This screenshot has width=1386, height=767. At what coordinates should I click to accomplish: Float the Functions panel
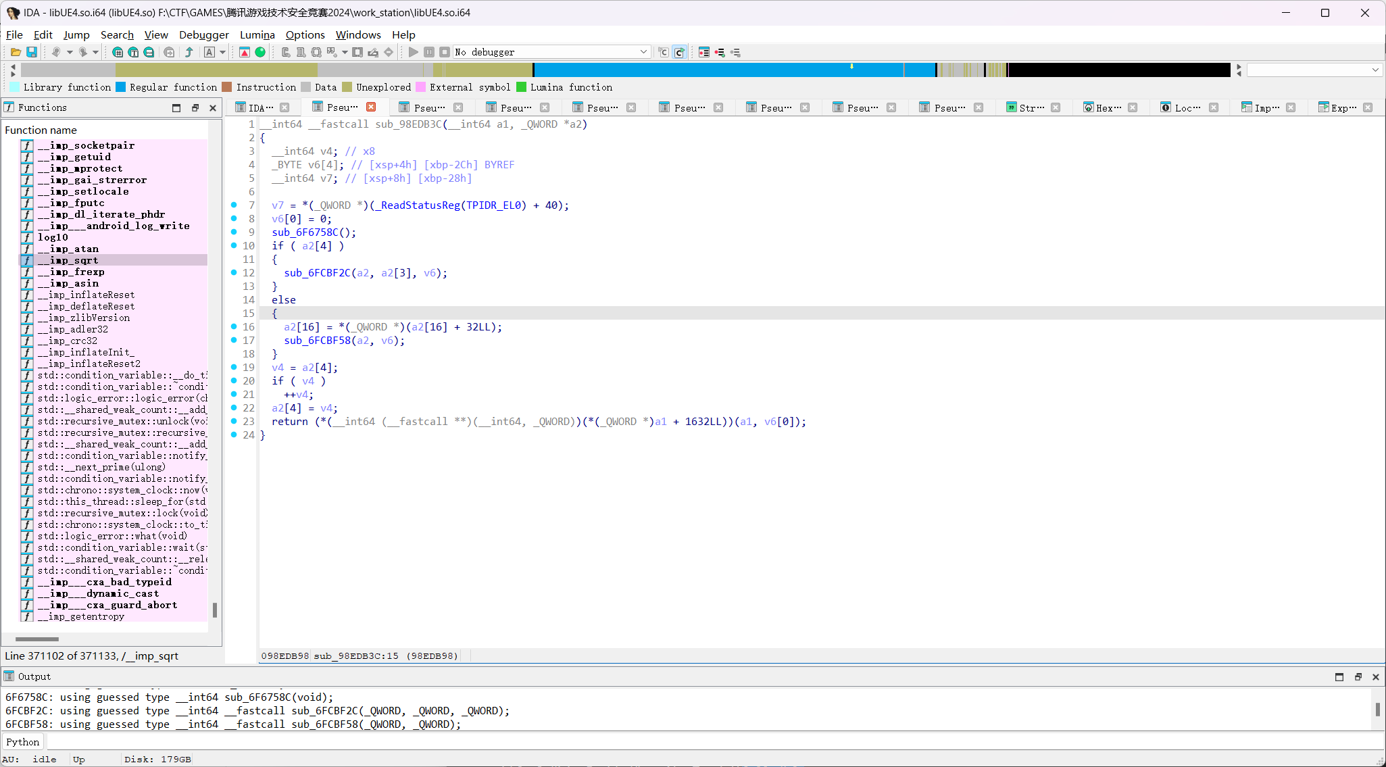[195, 107]
